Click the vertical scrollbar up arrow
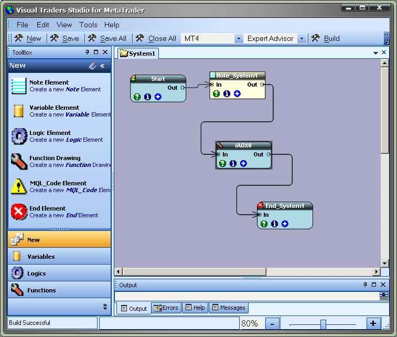 click(384, 63)
